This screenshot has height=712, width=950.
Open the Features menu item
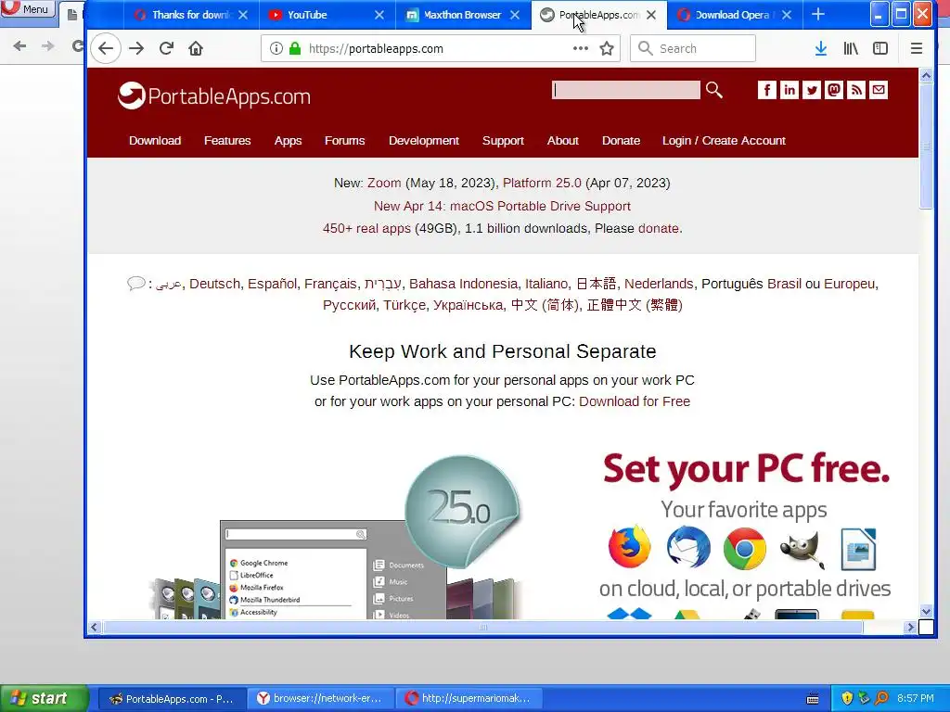point(227,141)
